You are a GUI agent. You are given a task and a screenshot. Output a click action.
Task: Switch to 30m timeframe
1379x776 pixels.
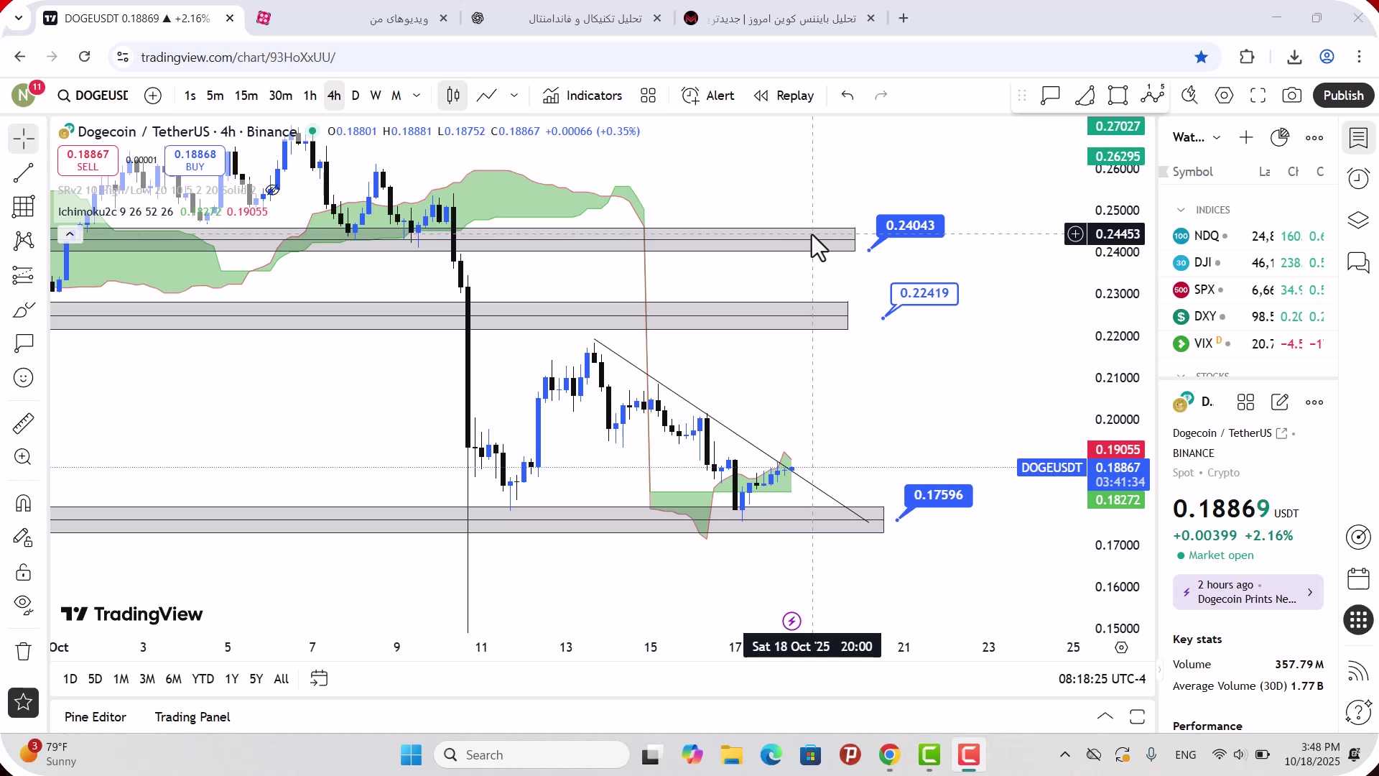coord(280,96)
